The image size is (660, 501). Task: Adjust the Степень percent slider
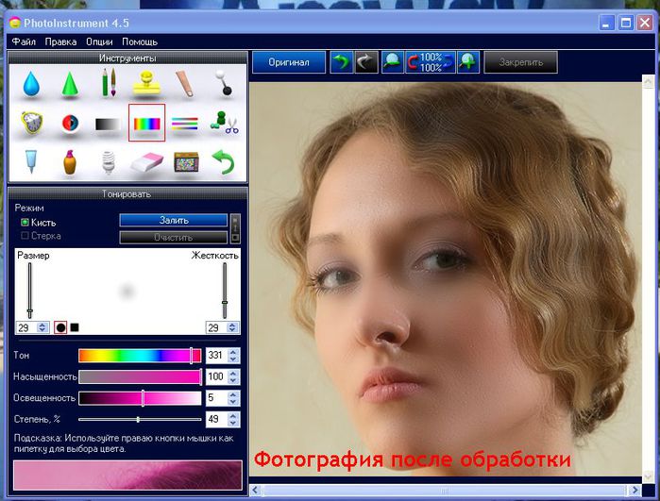140,420
